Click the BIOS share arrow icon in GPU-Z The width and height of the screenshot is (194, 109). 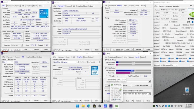click(x=189, y=22)
